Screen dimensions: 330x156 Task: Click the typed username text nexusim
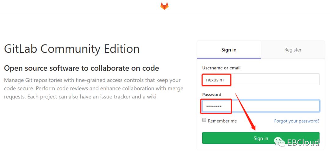point(215,80)
